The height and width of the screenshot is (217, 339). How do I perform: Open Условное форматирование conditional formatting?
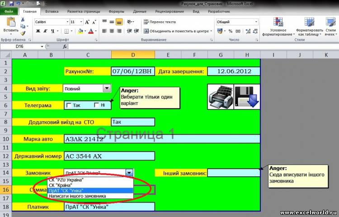[278, 27]
